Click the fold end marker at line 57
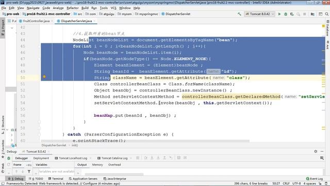This screenshot has height=186, width=330. click(x=39, y=122)
